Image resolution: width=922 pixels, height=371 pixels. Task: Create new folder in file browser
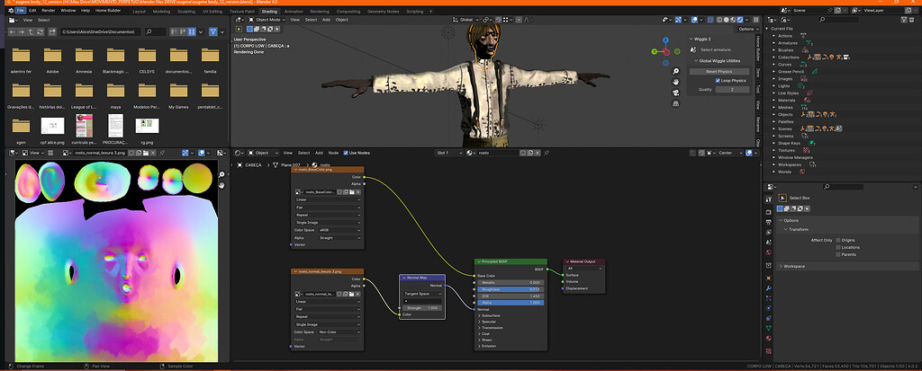[52, 31]
